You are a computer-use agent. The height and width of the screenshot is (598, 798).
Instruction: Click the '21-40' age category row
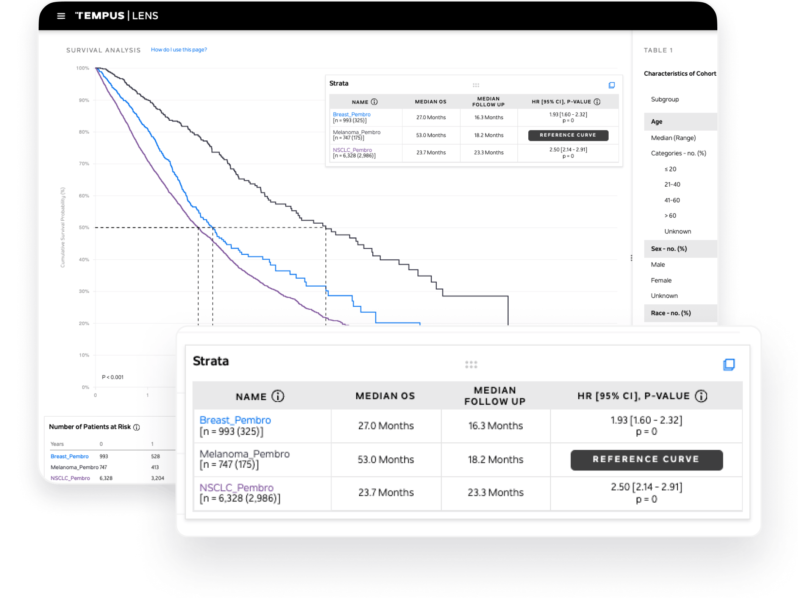click(x=672, y=184)
